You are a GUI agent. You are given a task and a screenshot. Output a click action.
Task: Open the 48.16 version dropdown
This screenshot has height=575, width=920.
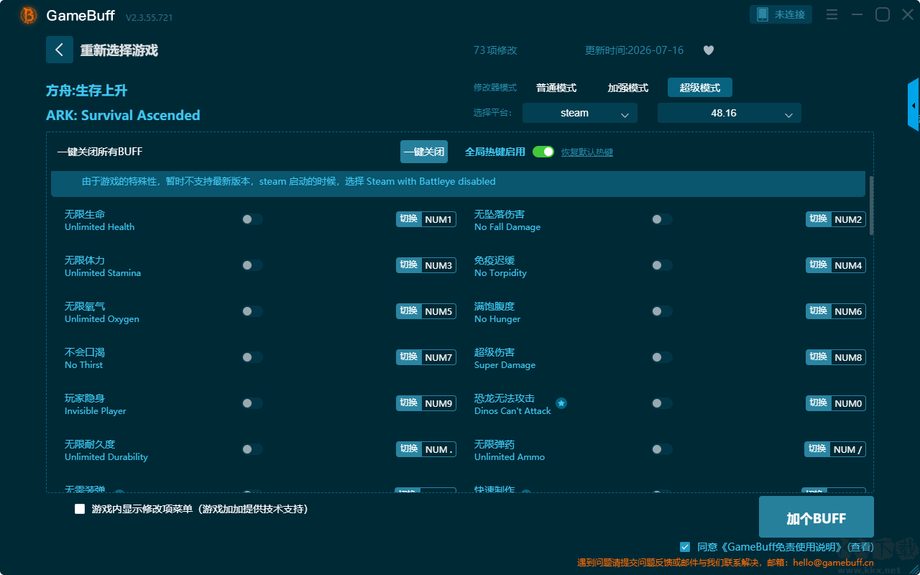(x=730, y=113)
